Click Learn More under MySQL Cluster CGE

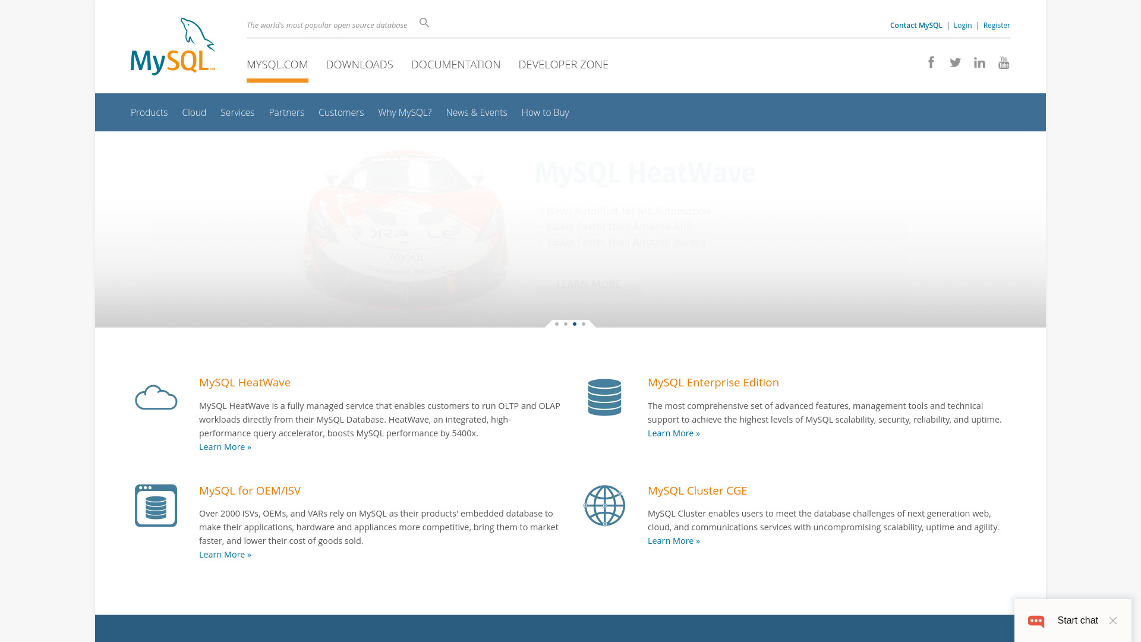674,541
